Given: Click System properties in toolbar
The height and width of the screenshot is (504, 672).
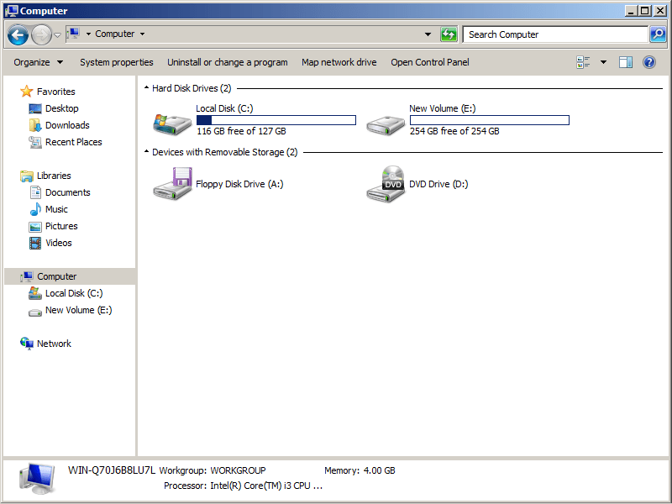Looking at the screenshot, I should click(116, 62).
